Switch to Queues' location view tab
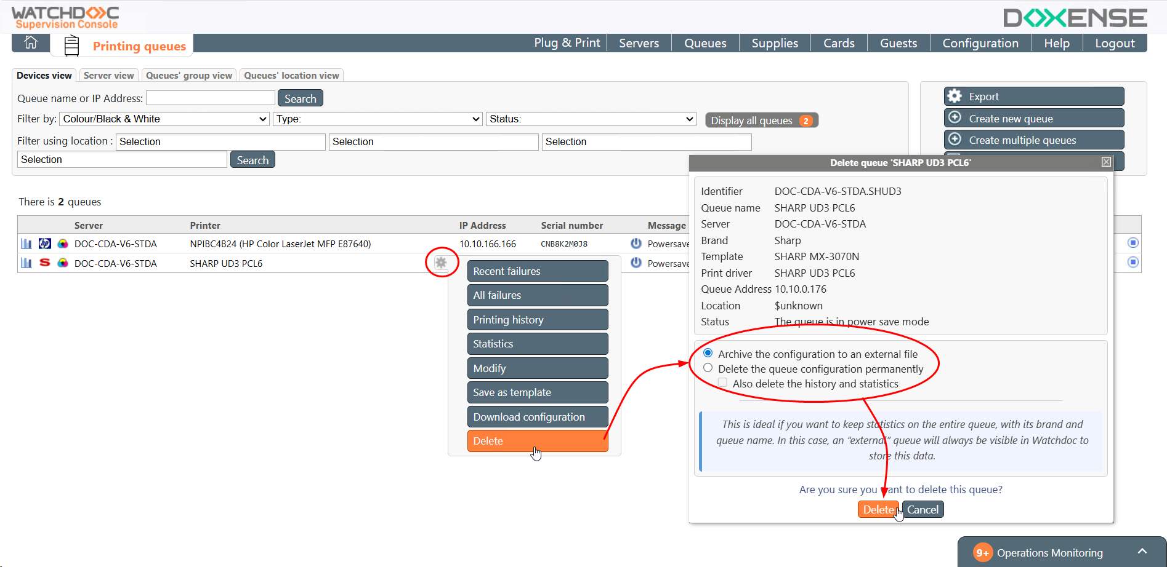 pos(291,75)
